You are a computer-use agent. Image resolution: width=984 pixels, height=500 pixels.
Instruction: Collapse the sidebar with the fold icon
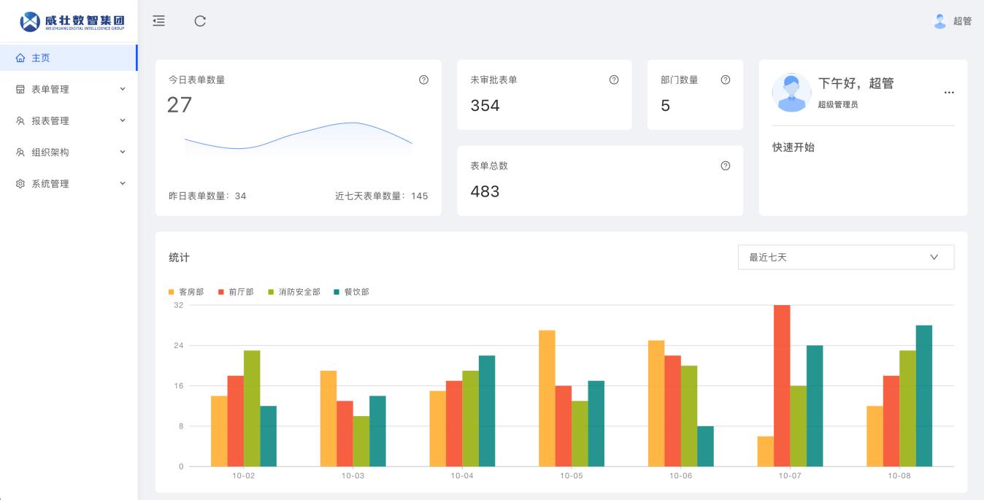click(x=158, y=21)
